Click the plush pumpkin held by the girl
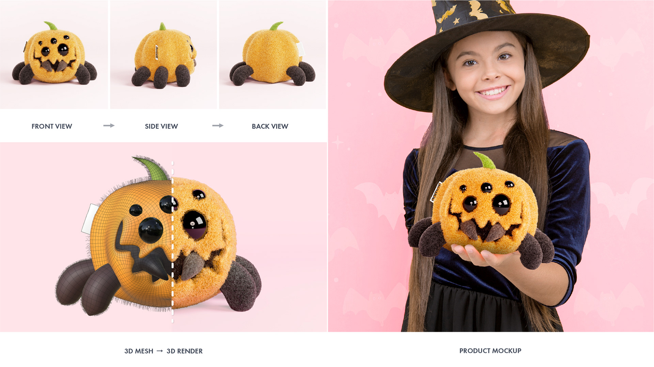 coord(484,214)
